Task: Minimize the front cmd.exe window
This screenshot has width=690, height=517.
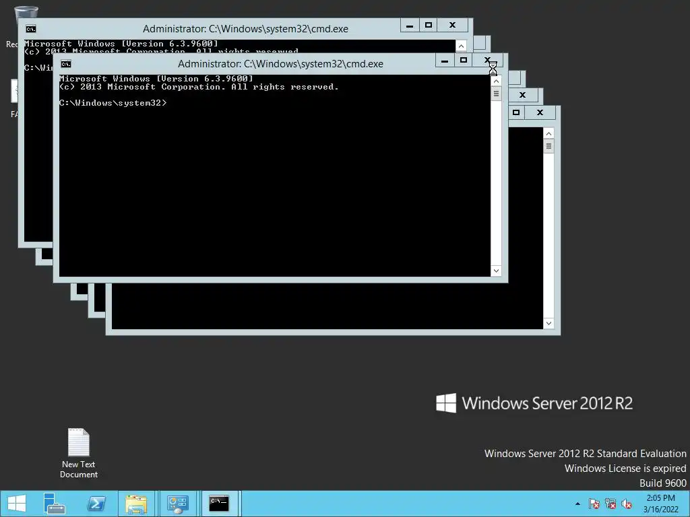Action: click(x=445, y=60)
